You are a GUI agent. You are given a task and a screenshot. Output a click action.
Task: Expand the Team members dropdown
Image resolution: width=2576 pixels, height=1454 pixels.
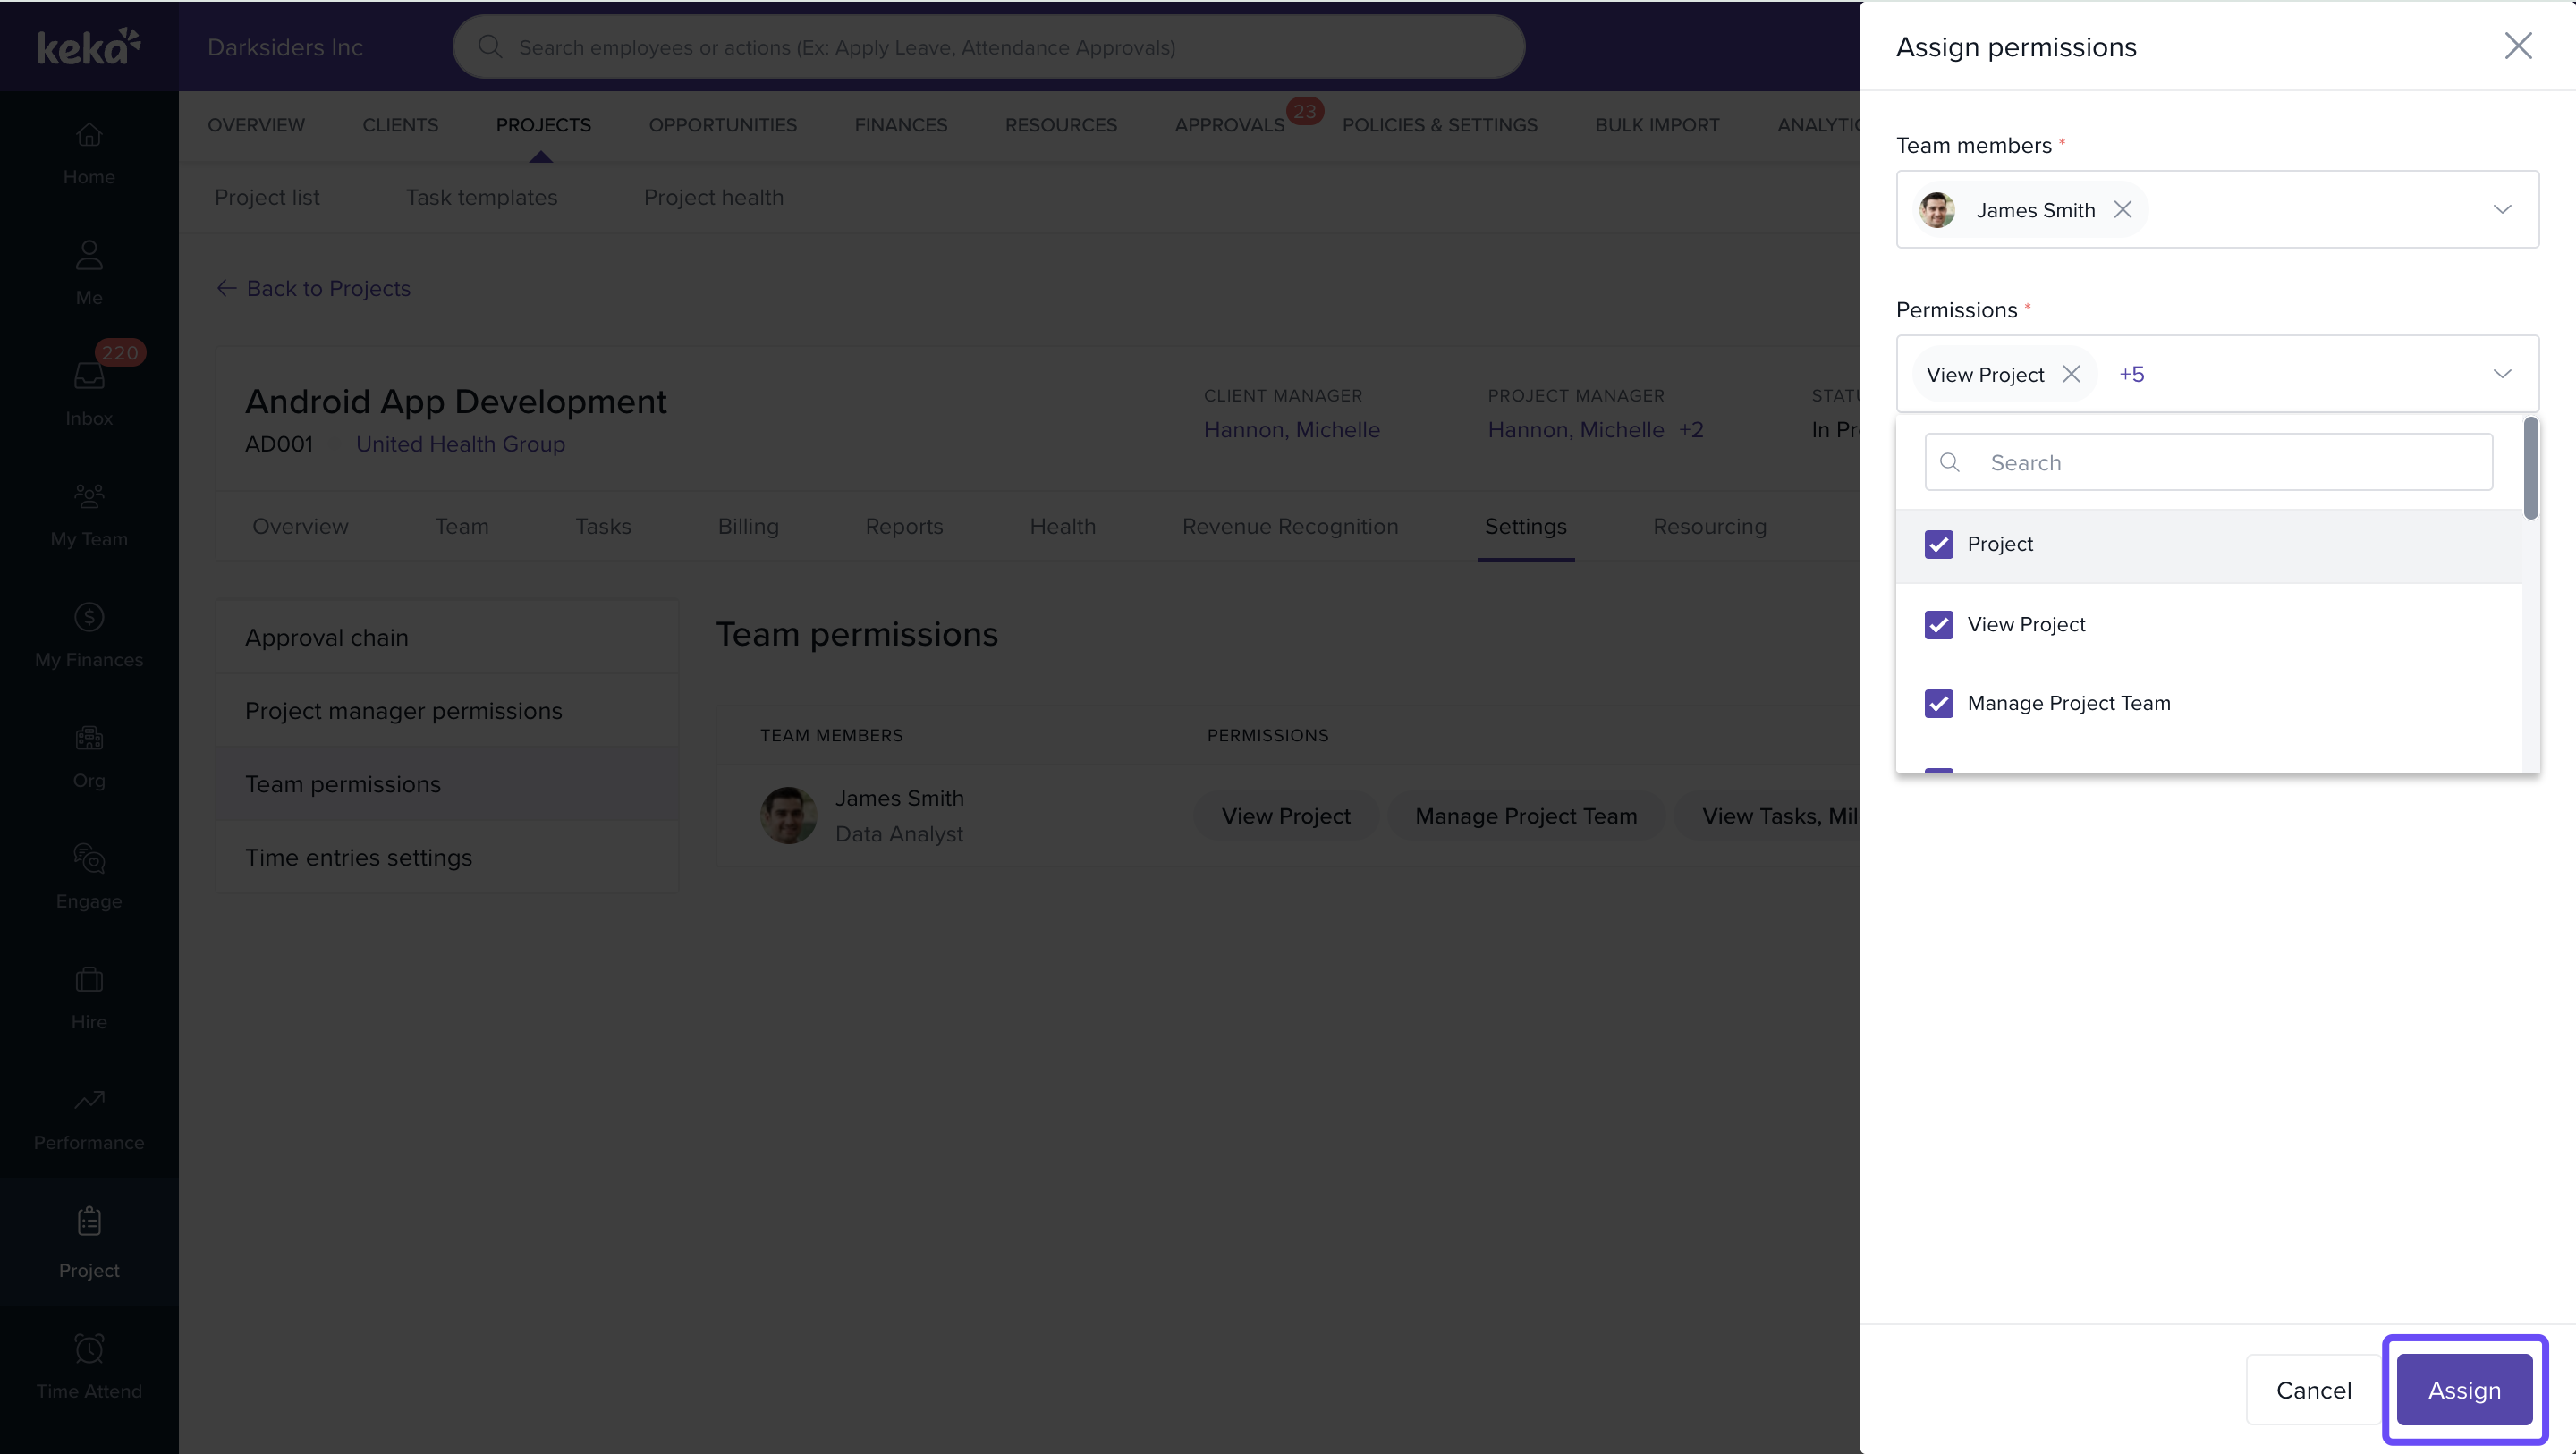click(x=2501, y=209)
